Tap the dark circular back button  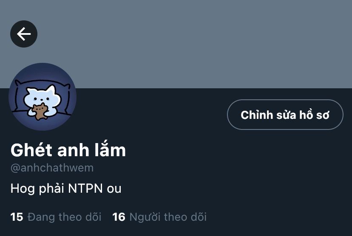[24, 34]
